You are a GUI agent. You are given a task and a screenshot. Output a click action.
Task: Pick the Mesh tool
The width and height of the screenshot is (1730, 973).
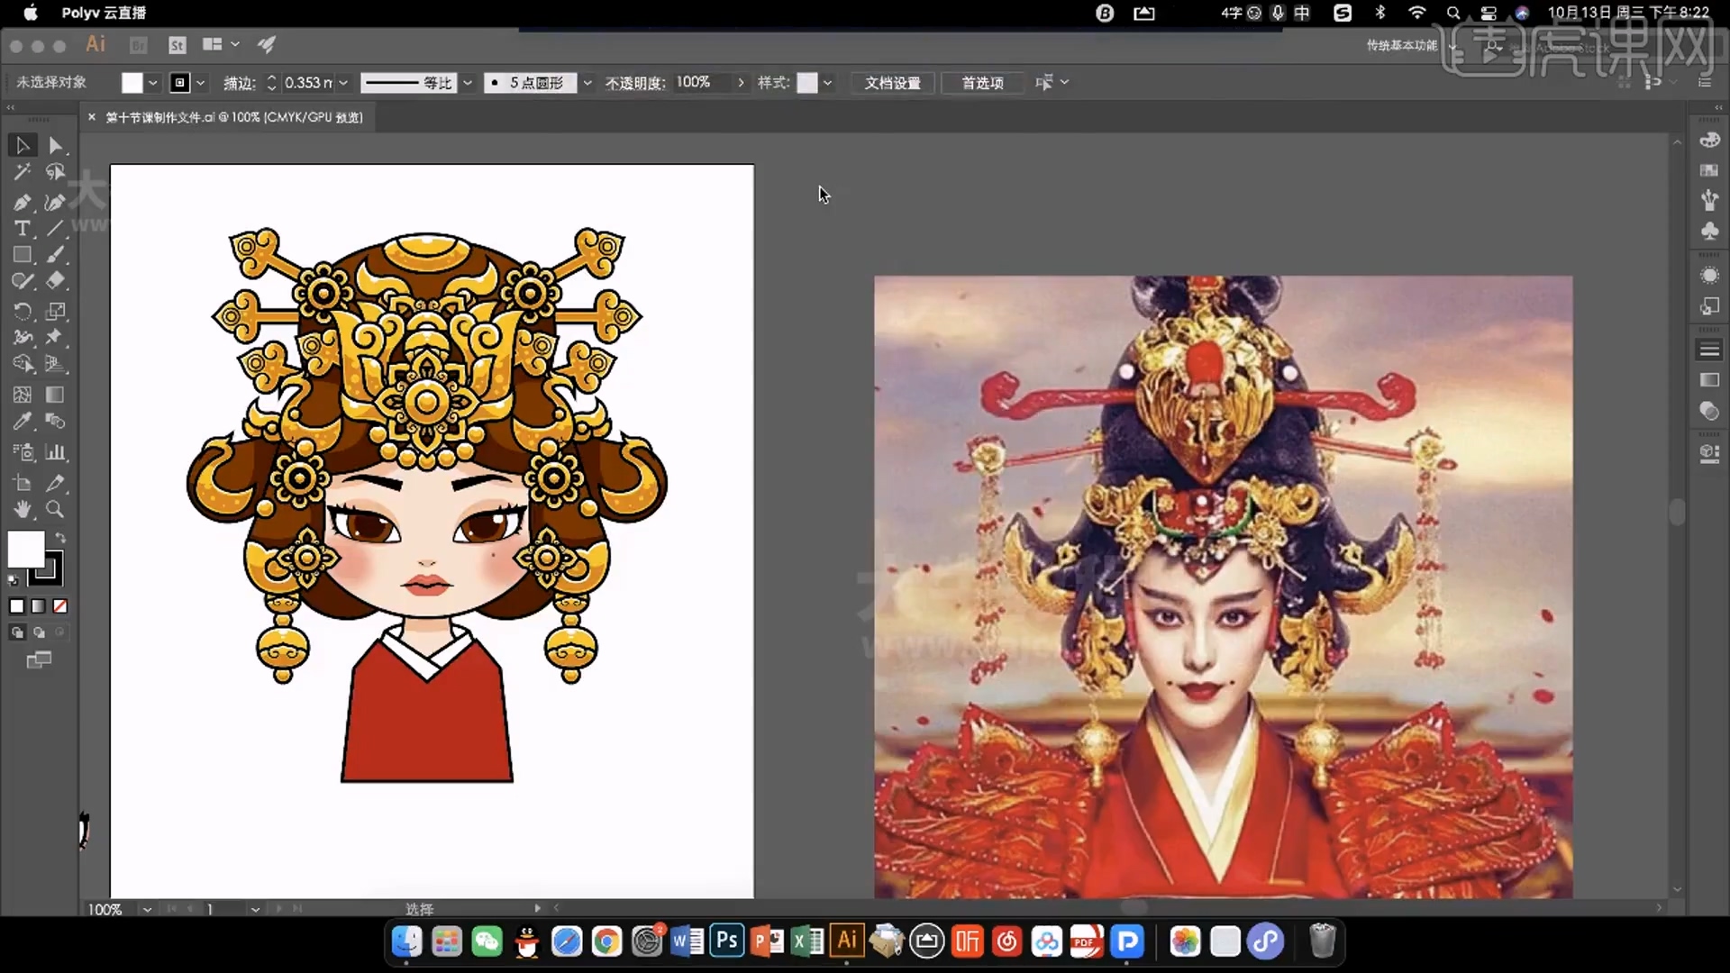tap(23, 395)
